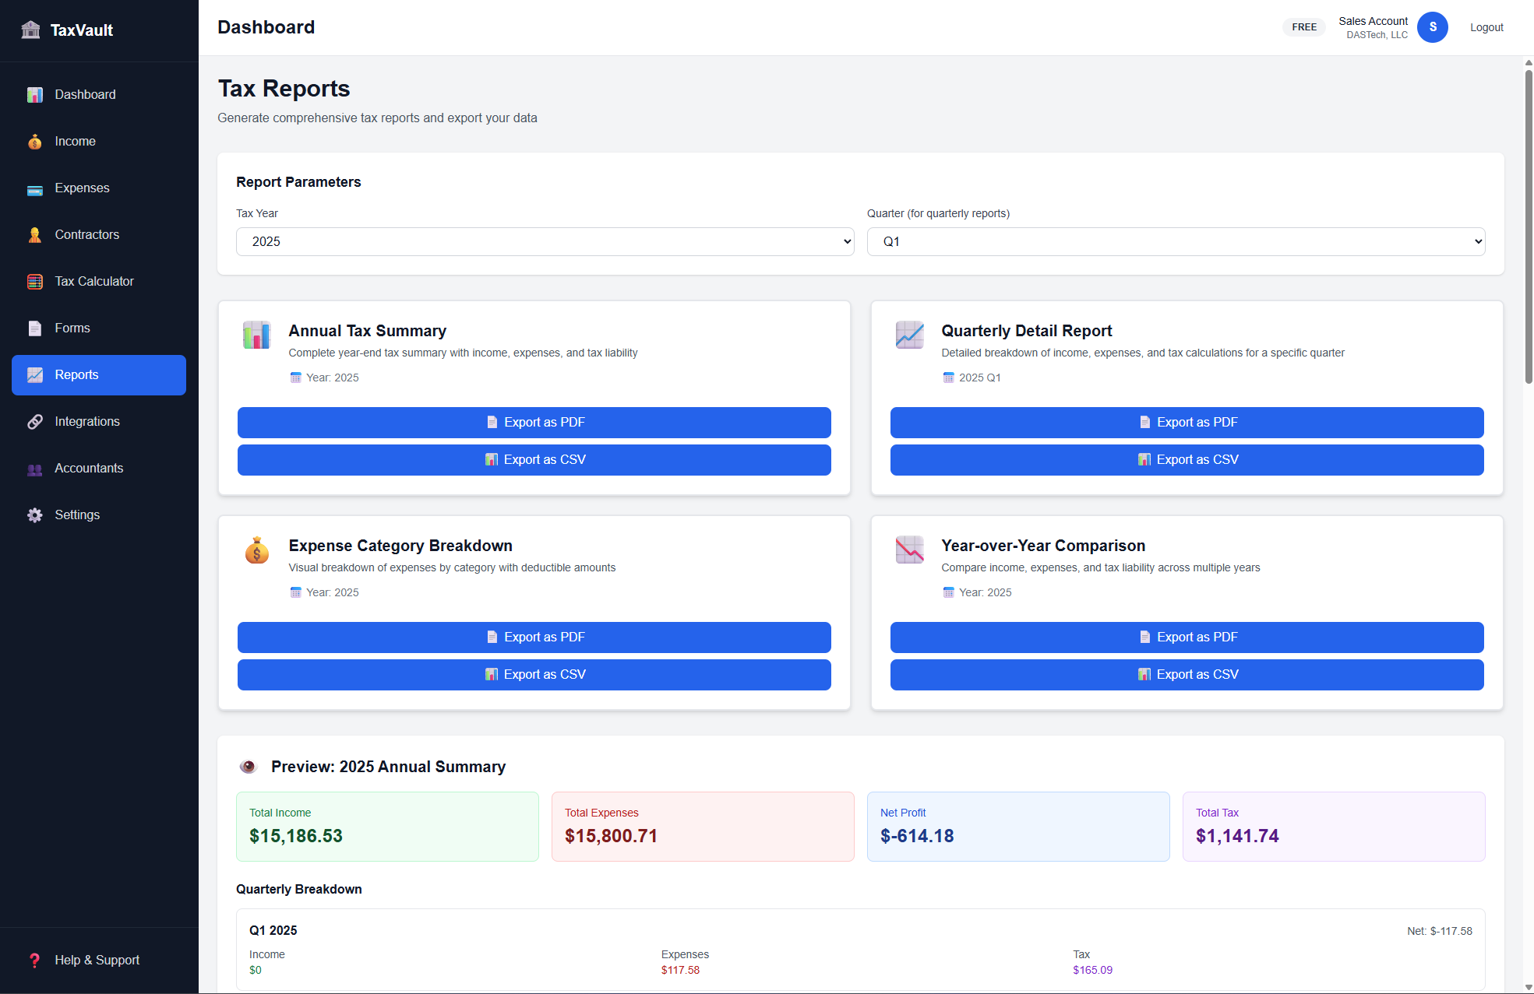
Task: Click the Logout link
Action: click(x=1486, y=27)
